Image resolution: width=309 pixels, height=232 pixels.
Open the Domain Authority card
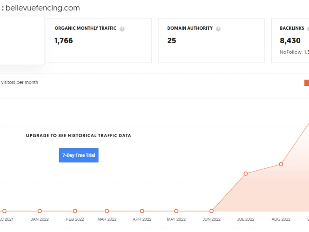pyautogui.click(x=211, y=41)
